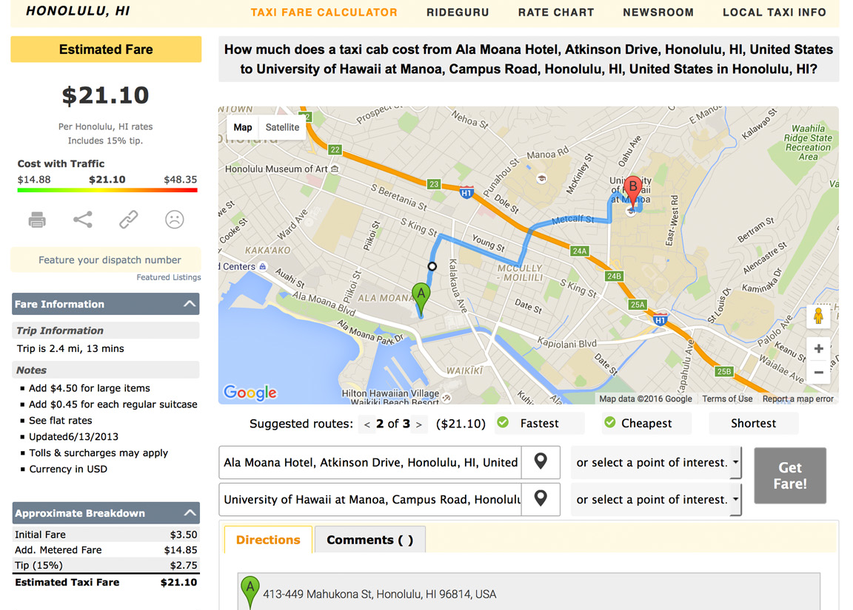This screenshot has height=610, width=853.
Task: Click the route waypoint circle on the map
Action: pos(432,266)
